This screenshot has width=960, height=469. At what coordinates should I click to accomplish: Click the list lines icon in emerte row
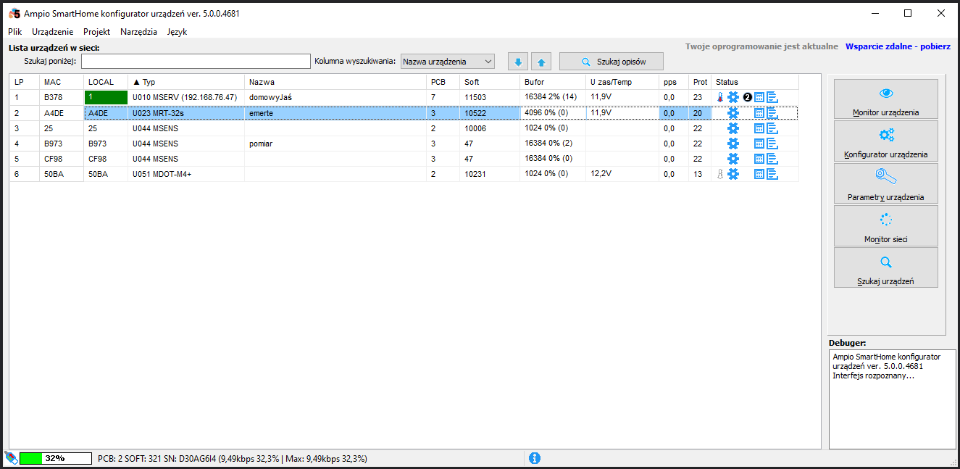(772, 112)
